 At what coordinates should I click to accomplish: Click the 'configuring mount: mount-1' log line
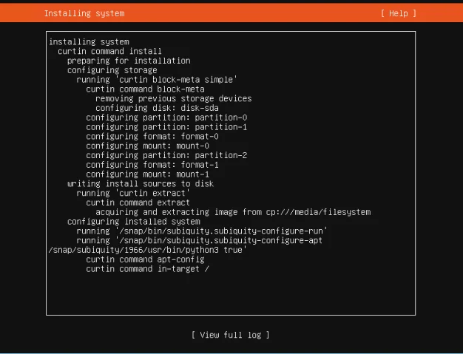coord(147,174)
